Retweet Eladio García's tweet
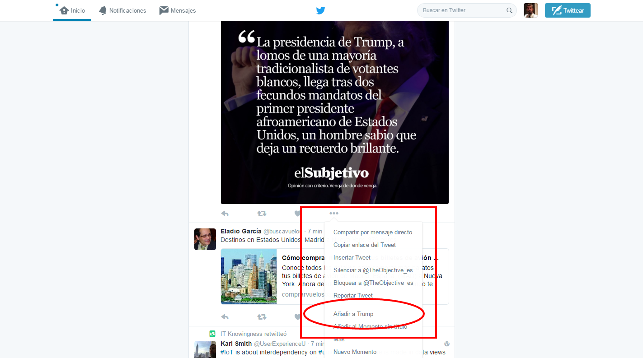643x358 pixels. point(262,317)
